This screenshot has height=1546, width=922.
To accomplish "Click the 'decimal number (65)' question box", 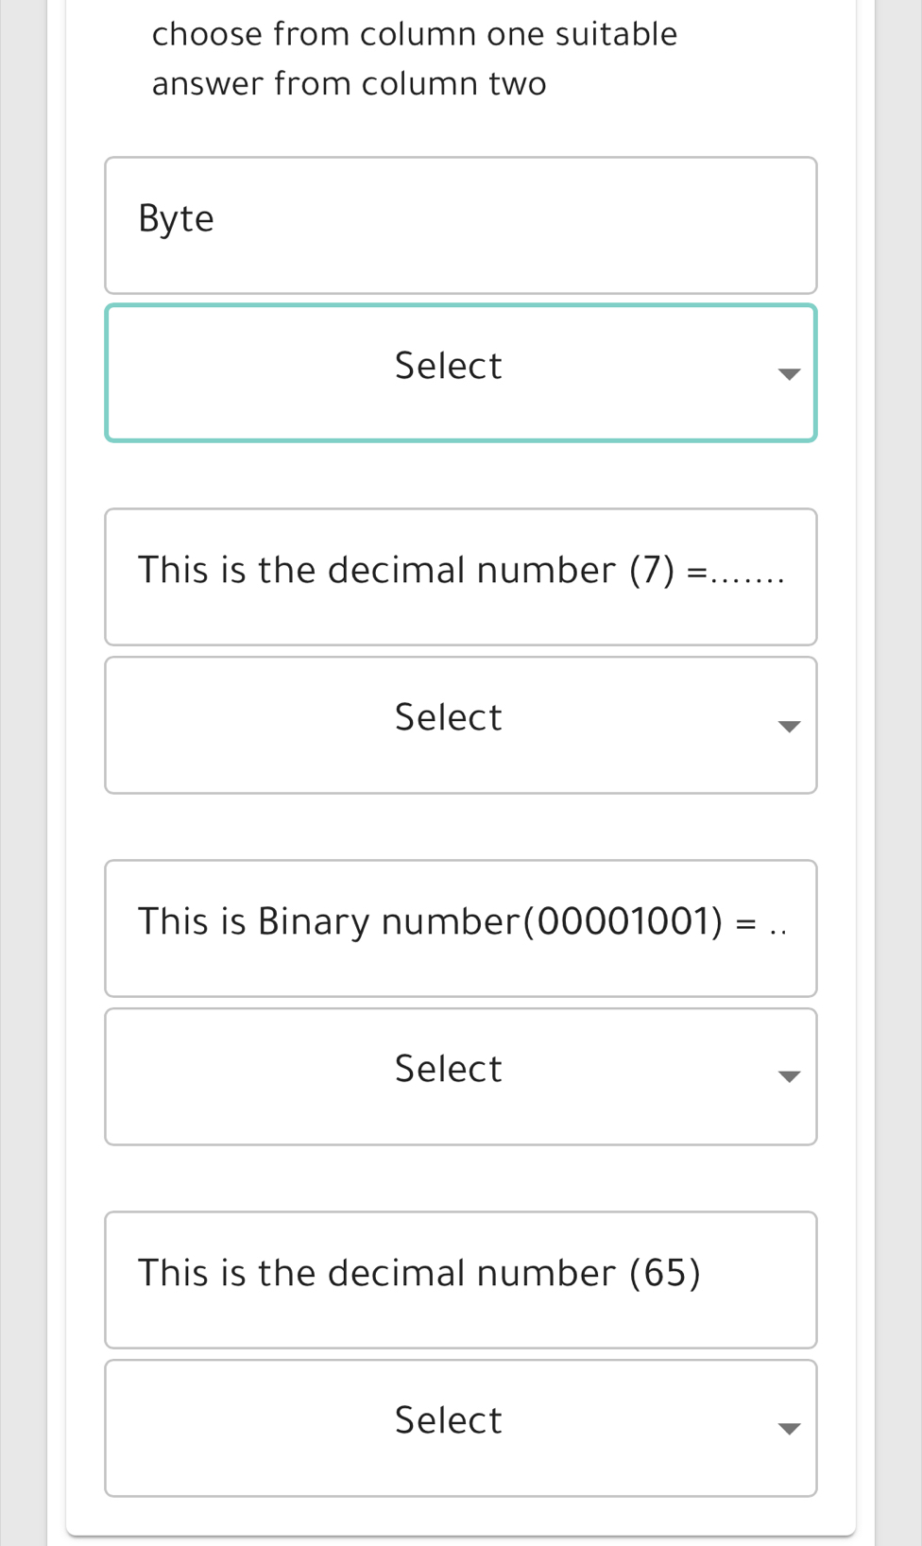I will pyautogui.click(x=460, y=1280).
